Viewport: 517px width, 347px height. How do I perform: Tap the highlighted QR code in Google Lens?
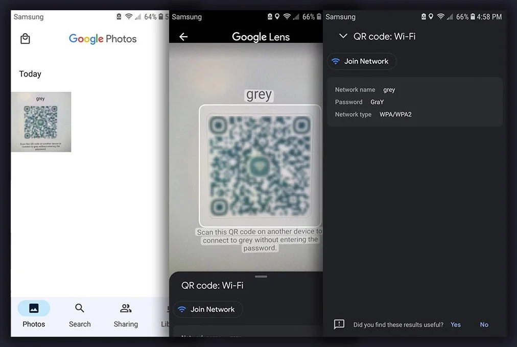260,166
